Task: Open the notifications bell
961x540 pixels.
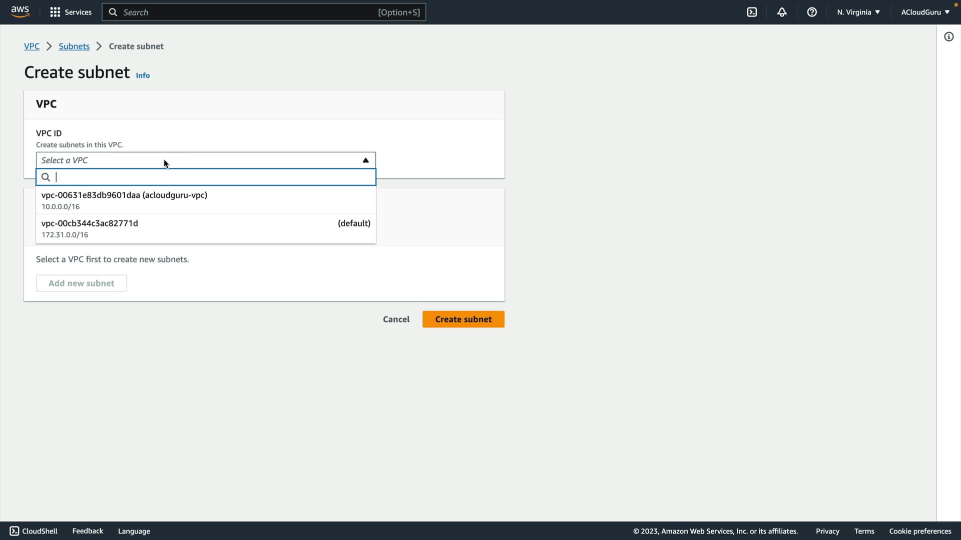Action: pyautogui.click(x=782, y=12)
